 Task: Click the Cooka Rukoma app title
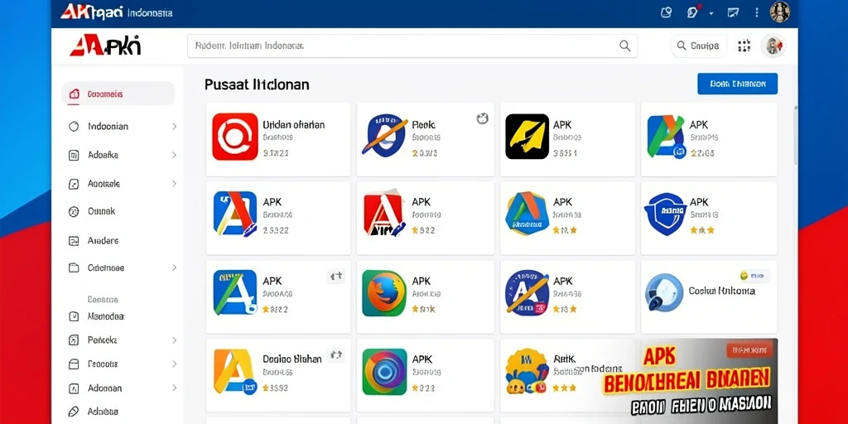[722, 291]
